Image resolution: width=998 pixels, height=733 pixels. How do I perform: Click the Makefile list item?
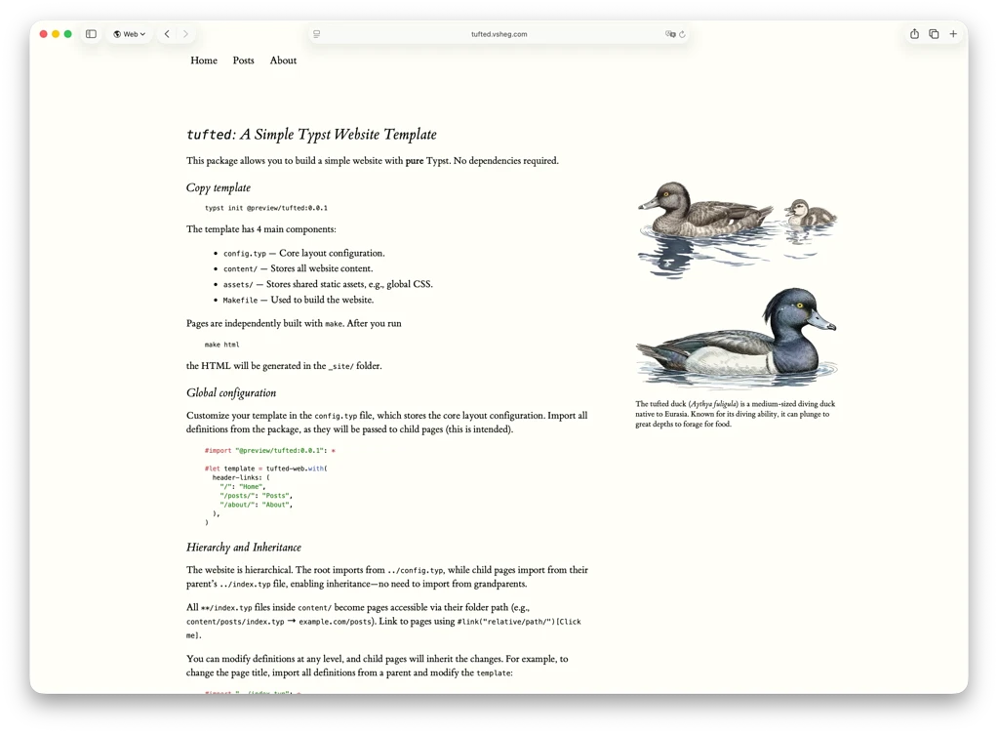click(x=299, y=300)
